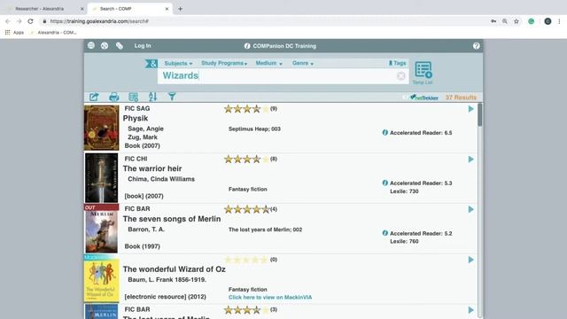The image size is (567, 319).
Task: Open the Physik book cover thumbnail
Action: pos(101,128)
